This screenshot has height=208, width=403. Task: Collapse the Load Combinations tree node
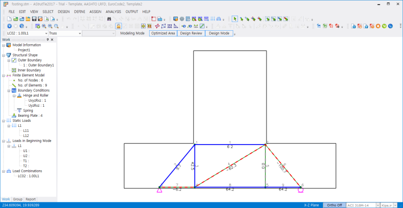click(4, 171)
